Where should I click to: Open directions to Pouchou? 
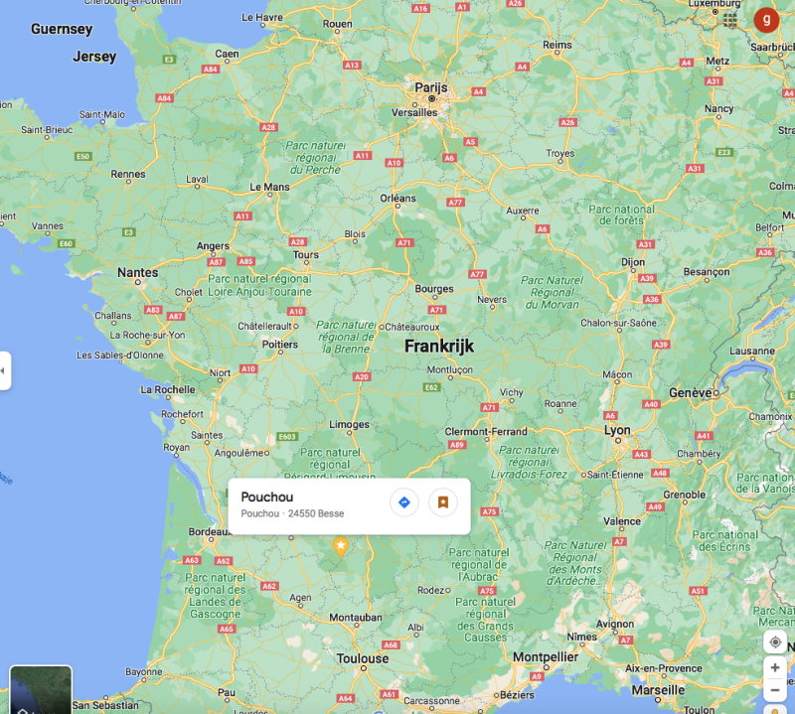coord(404,502)
